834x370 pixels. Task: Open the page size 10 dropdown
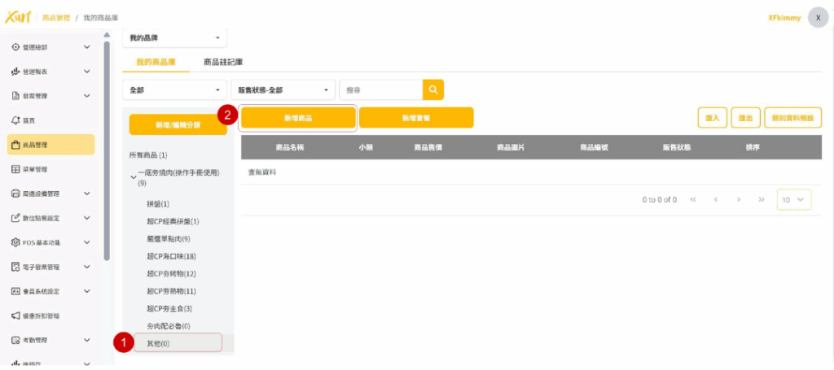(793, 199)
